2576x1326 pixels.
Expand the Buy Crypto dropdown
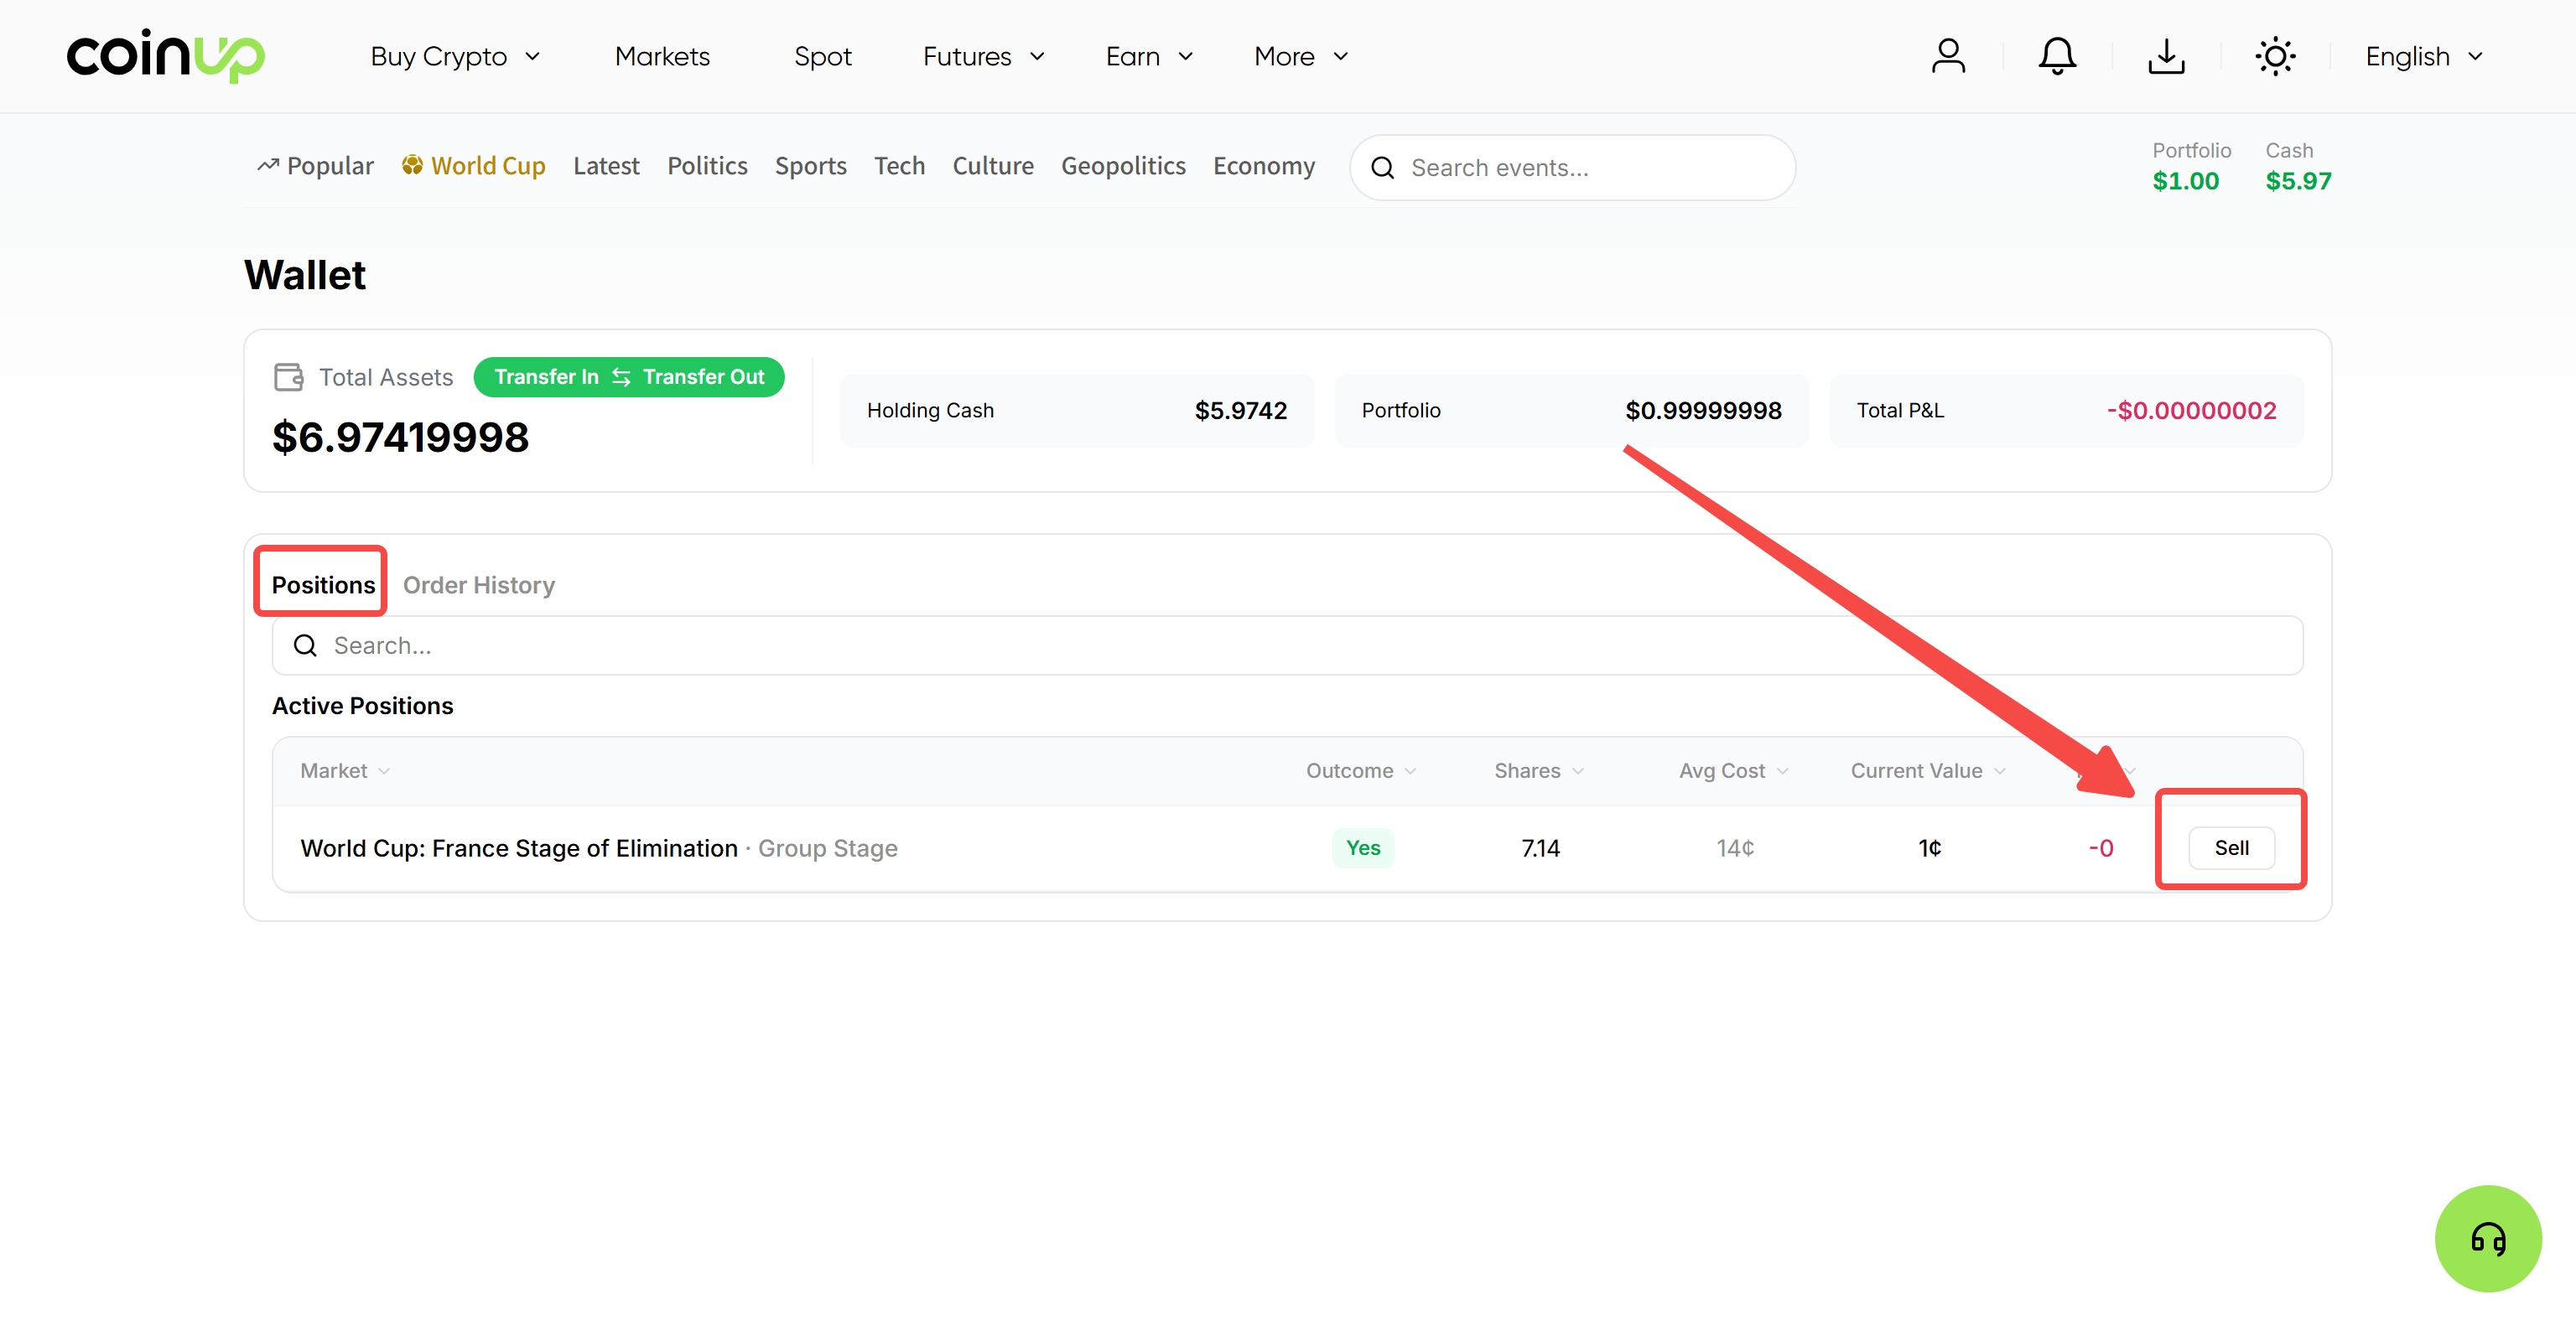pos(455,56)
